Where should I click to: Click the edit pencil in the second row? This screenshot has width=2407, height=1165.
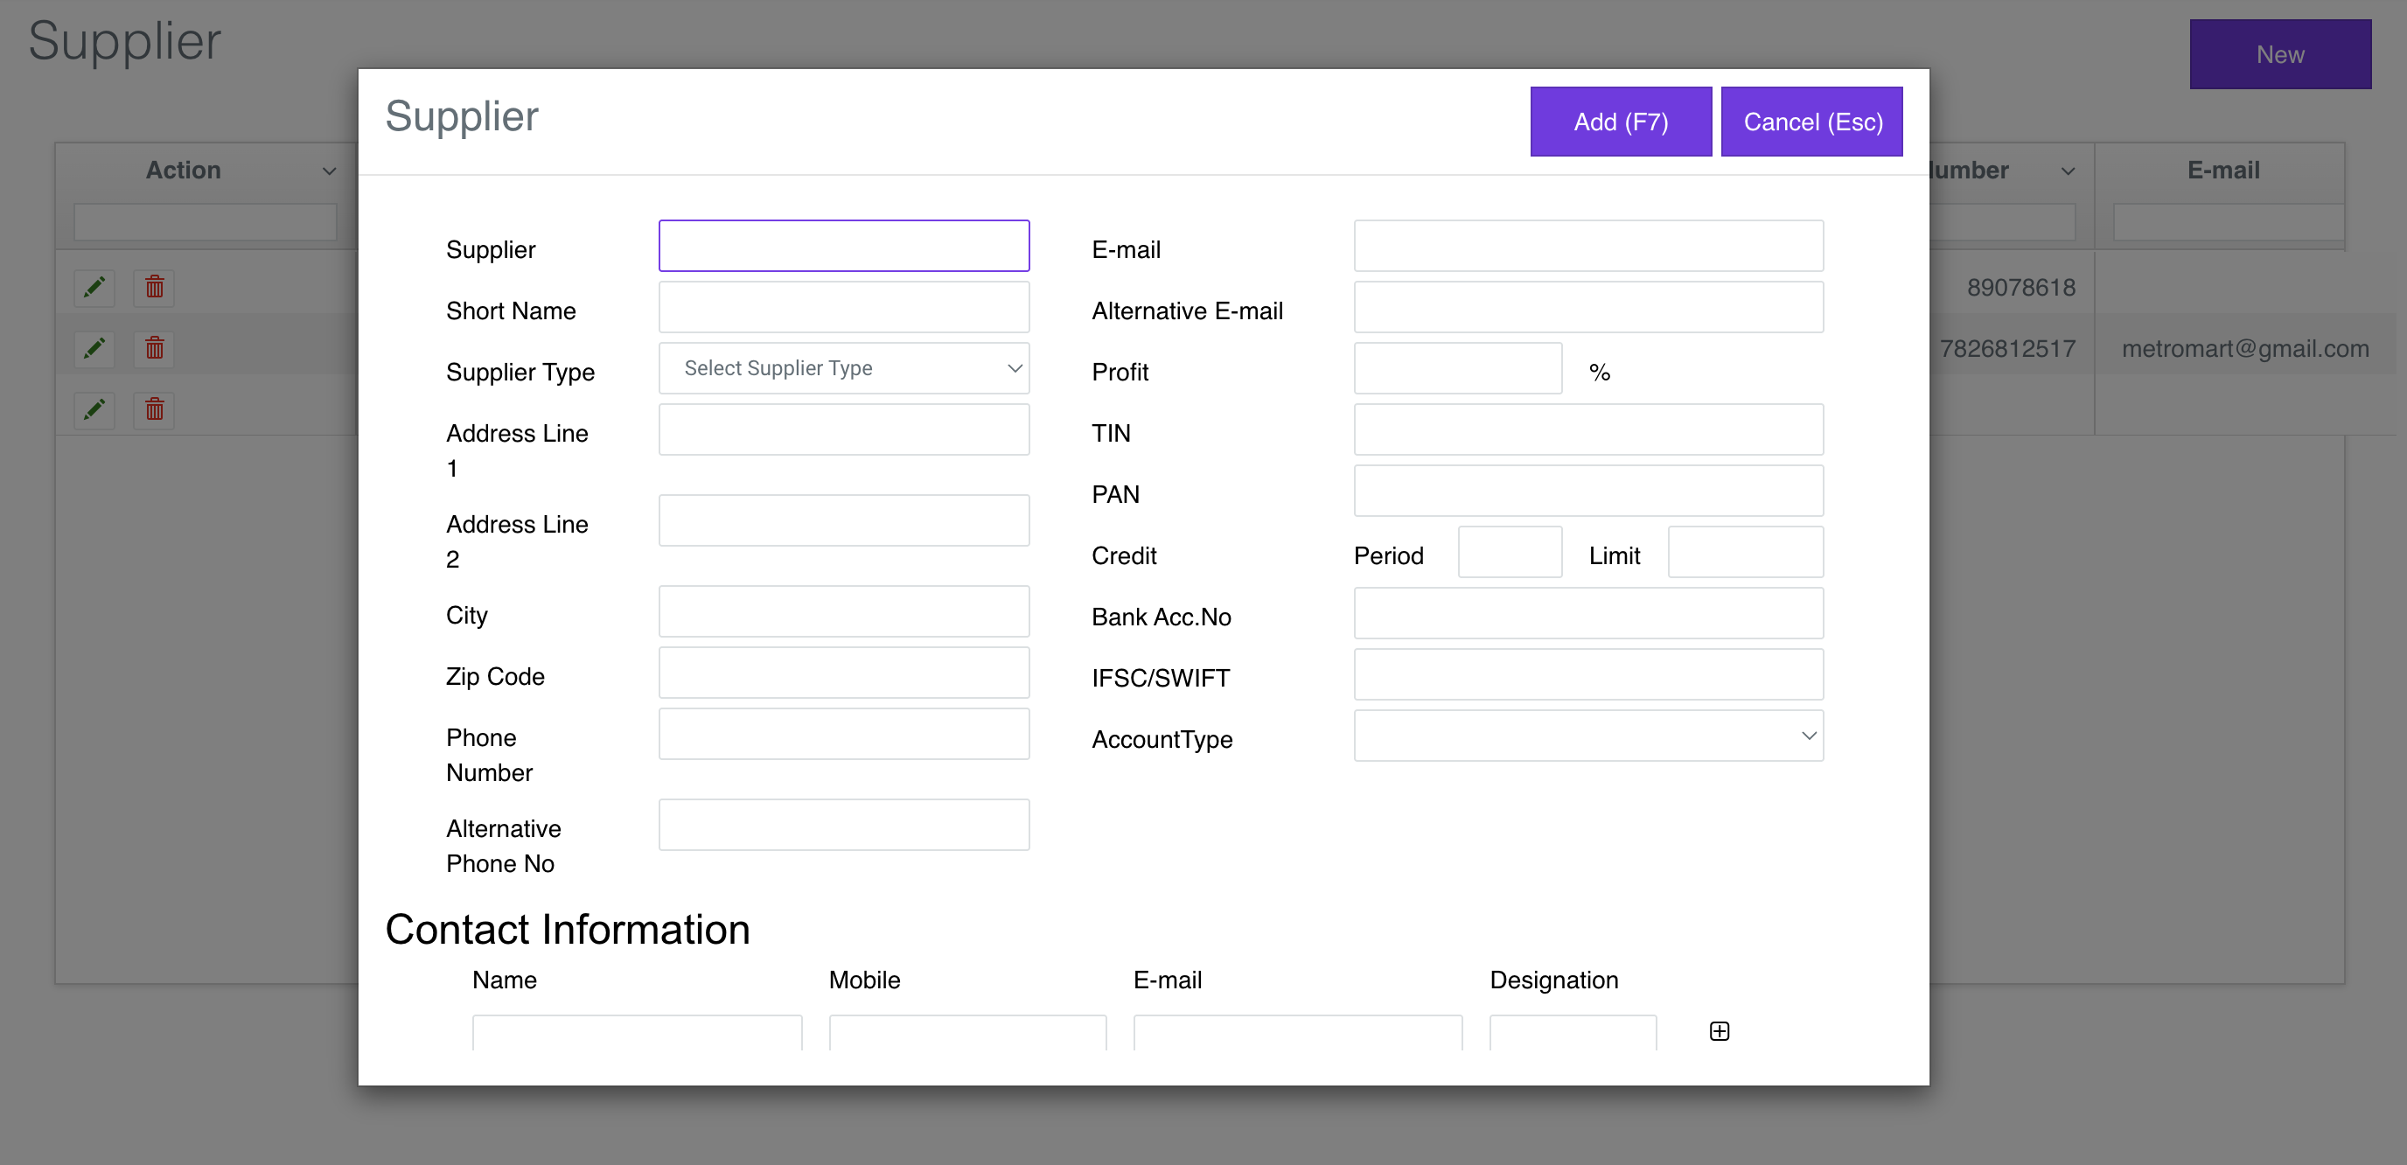(x=94, y=348)
